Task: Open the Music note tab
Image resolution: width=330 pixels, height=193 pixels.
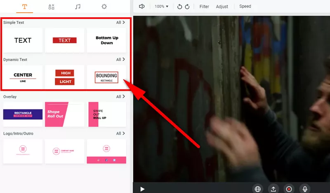Action: (x=78, y=7)
